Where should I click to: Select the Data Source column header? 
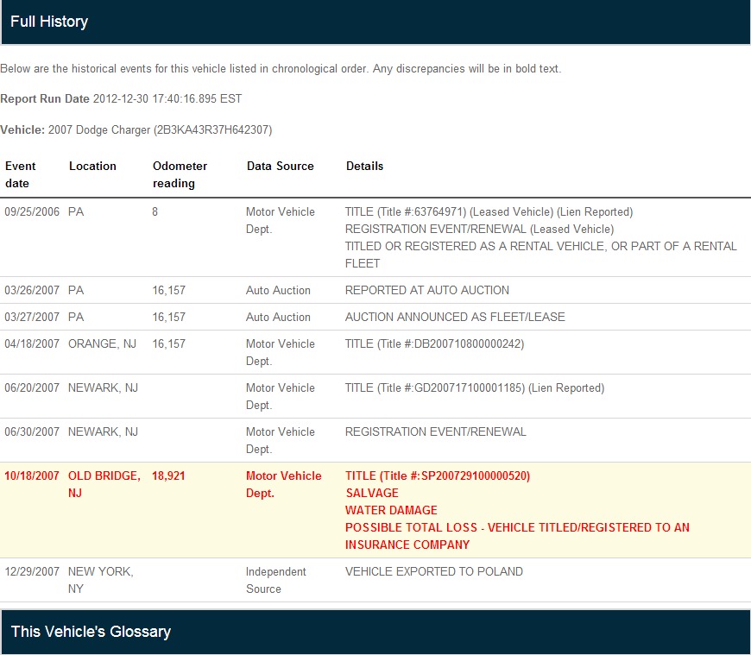[280, 166]
